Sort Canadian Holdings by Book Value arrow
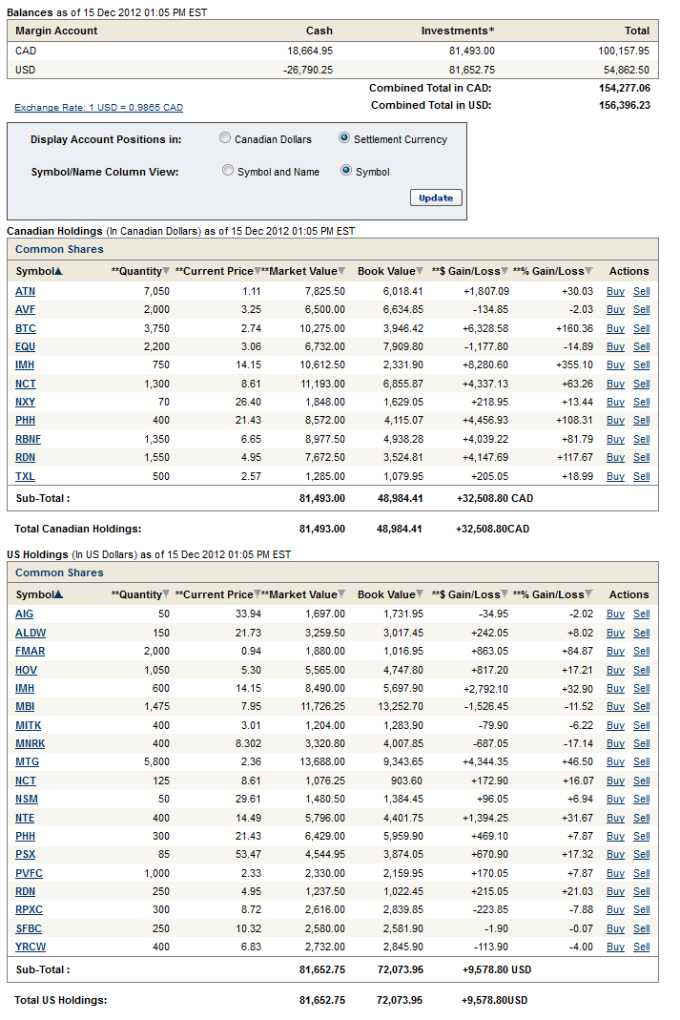Image resolution: width=680 pixels, height=1020 pixels. [x=421, y=272]
